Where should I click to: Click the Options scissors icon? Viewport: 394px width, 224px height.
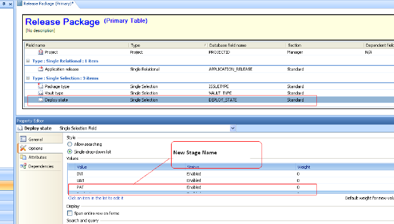(23, 148)
